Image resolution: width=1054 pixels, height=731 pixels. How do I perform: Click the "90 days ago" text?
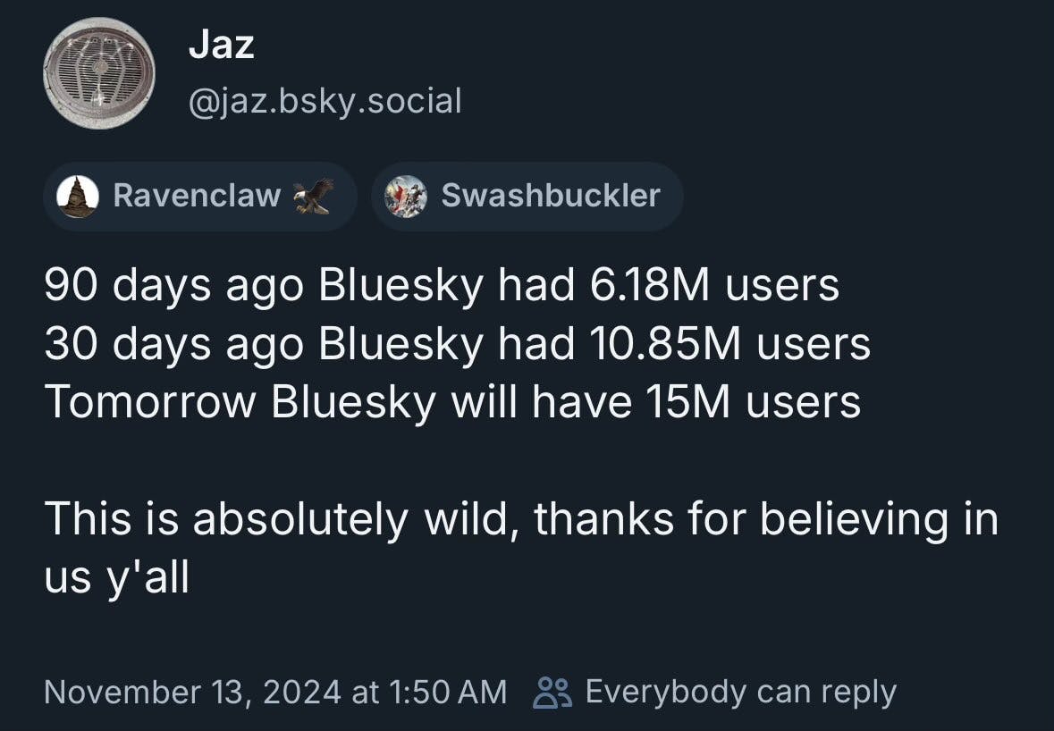pyautogui.click(x=173, y=286)
